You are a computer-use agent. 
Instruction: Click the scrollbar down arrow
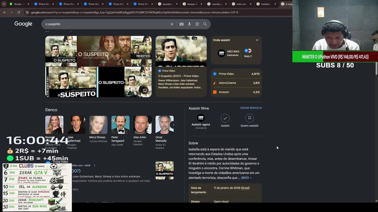pyautogui.click(x=376, y=201)
